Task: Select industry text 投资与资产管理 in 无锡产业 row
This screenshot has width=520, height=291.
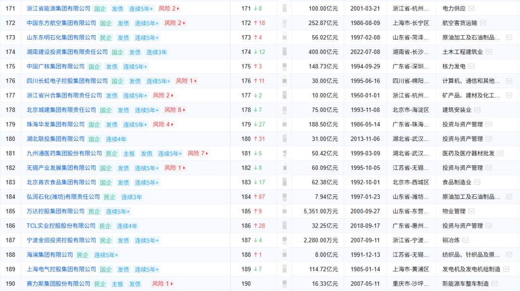Action: pos(463,168)
